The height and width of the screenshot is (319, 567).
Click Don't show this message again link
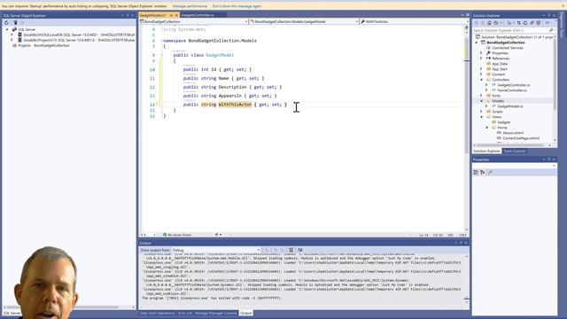click(x=237, y=6)
